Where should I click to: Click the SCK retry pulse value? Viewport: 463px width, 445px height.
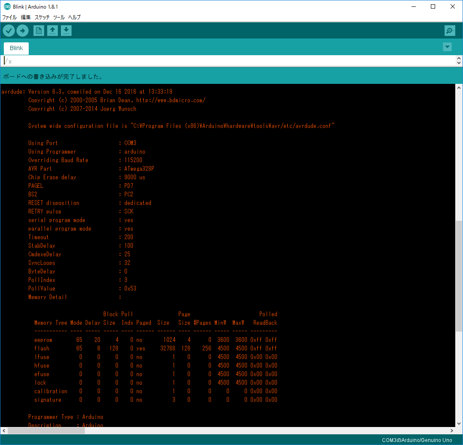click(129, 211)
